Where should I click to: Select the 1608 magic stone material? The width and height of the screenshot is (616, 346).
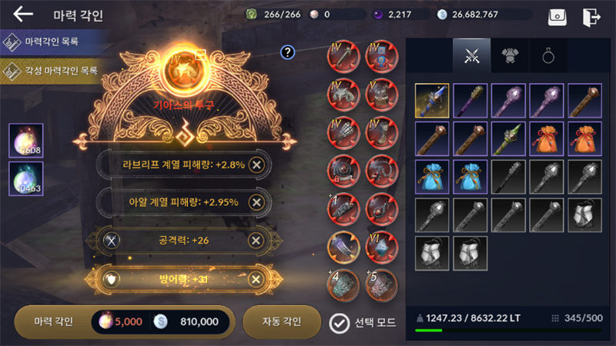(26, 141)
